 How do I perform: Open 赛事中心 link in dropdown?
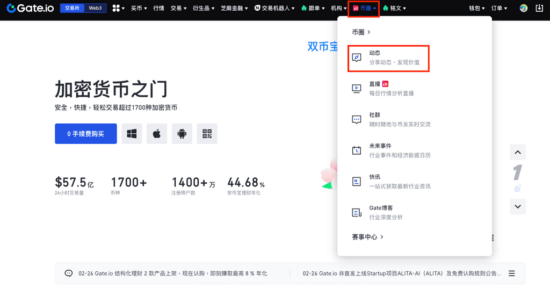coord(368,236)
